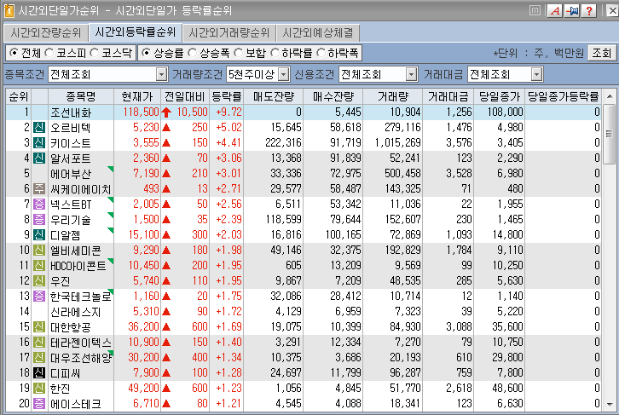Sort by 종목명 column header
619x415 pixels.
coord(81,96)
